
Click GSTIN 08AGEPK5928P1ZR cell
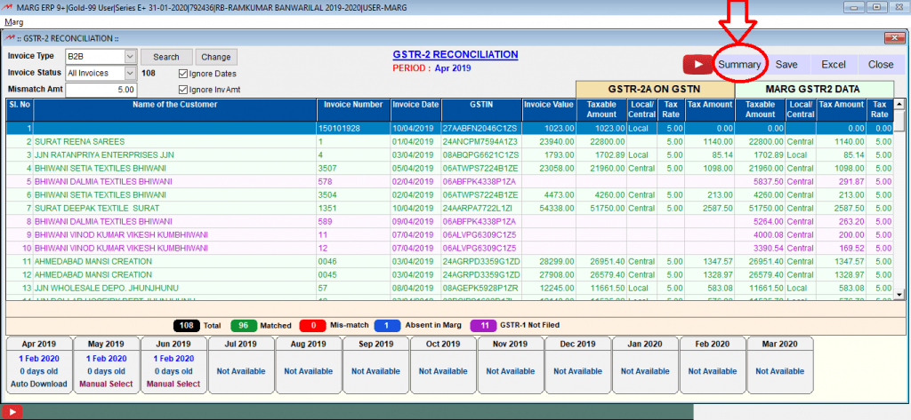(481, 288)
